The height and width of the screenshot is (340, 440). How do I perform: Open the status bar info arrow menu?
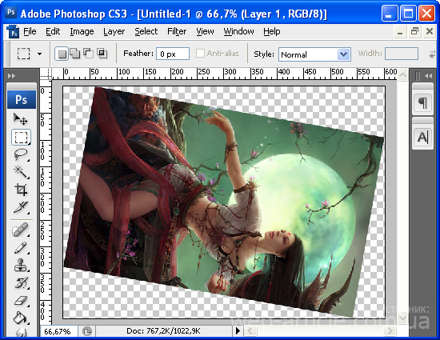tap(238, 331)
